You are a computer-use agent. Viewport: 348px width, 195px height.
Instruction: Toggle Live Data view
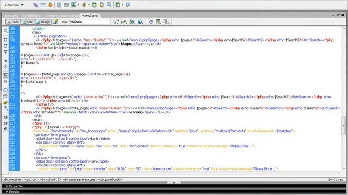click(x=55, y=22)
